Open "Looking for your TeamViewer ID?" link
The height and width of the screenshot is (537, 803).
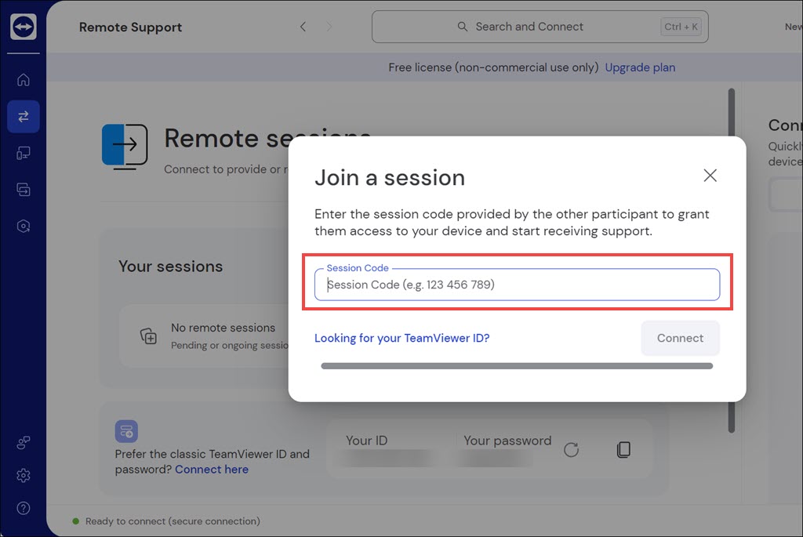(x=401, y=338)
